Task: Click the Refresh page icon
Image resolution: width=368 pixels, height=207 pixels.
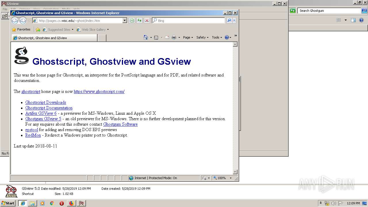Action: tap(139, 20)
